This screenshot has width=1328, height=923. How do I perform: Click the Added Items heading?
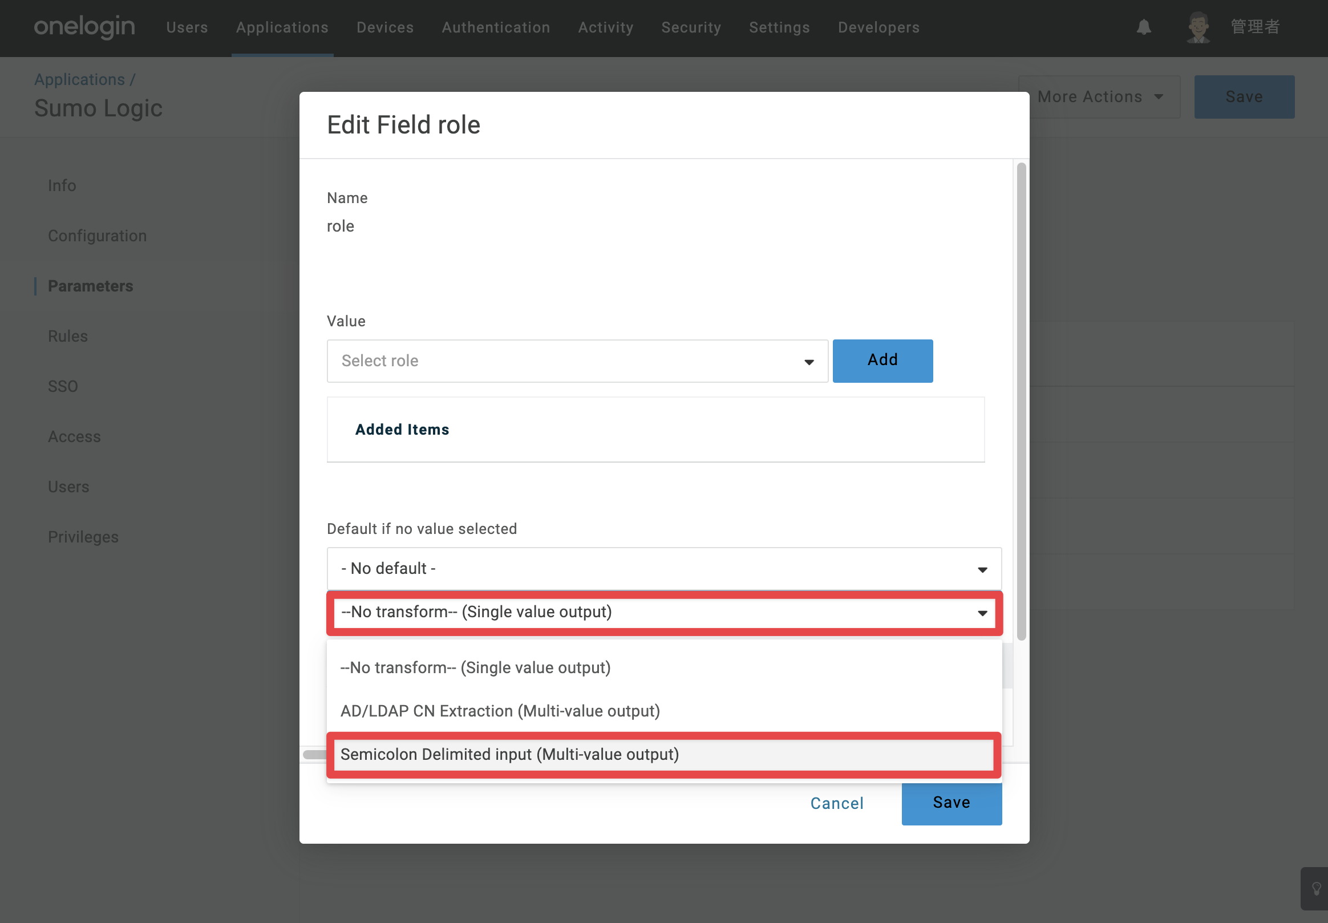[402, 430]
